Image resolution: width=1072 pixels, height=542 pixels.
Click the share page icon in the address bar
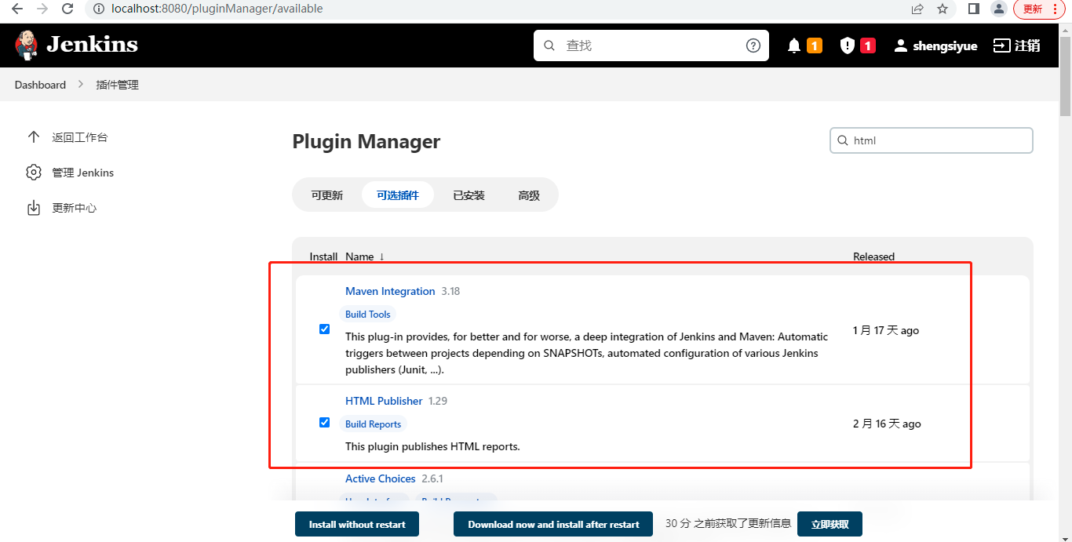tap(917, 9)
